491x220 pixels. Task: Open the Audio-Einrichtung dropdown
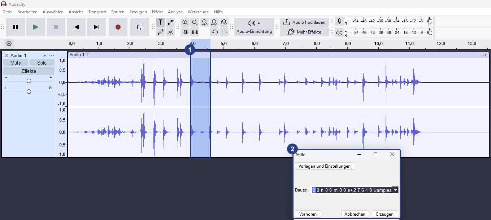click(x=254, y=27)
